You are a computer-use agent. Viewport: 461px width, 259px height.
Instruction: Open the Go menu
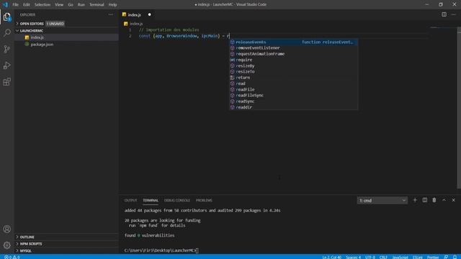point(71,5)
